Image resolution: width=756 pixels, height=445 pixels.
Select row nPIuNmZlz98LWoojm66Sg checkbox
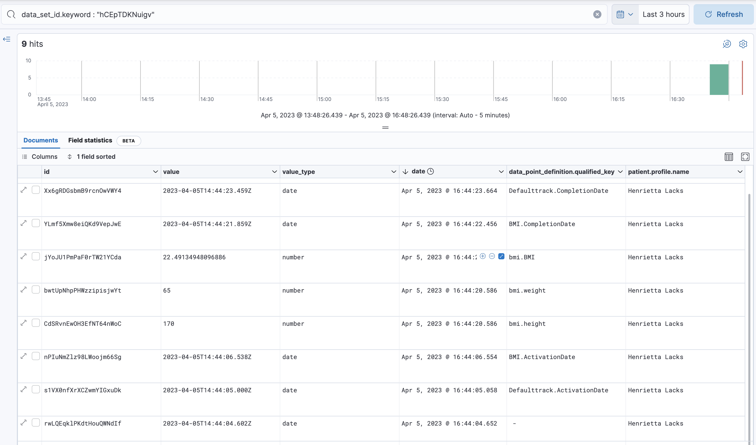pyautogui.click(x=36, y=356)
